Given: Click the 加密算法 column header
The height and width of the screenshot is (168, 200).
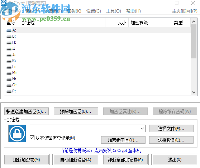Looking at the screenshot, I should pos(150,23).
